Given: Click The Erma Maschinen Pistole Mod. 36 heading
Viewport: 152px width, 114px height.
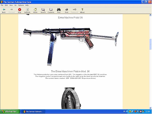Looking at the screenshot, I should 70,71.
